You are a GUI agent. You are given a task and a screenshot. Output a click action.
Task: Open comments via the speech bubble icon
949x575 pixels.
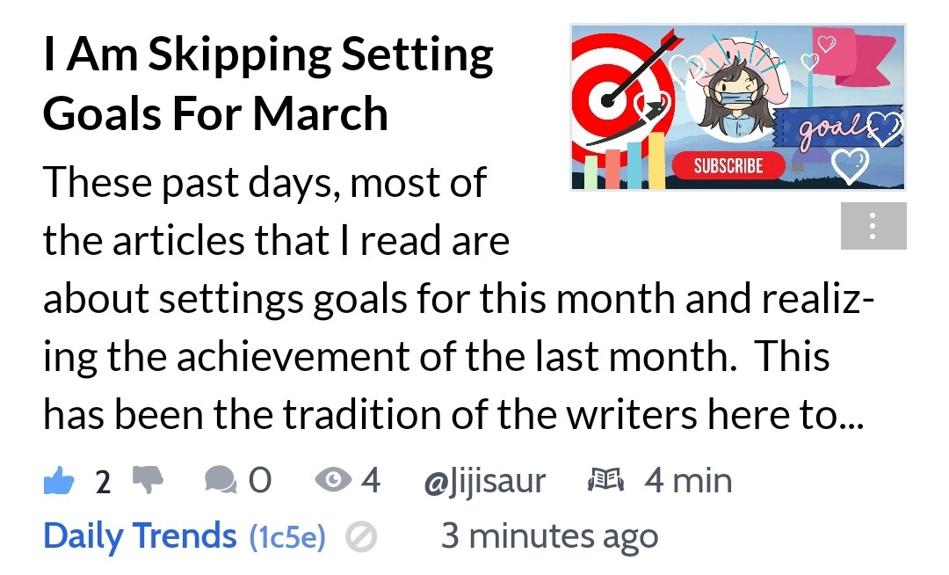click(221, 480)
